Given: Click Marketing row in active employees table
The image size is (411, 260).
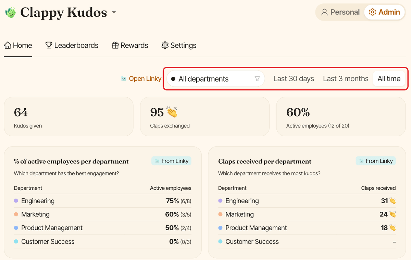Looking at the screenshot, I should tap(102, 214).
